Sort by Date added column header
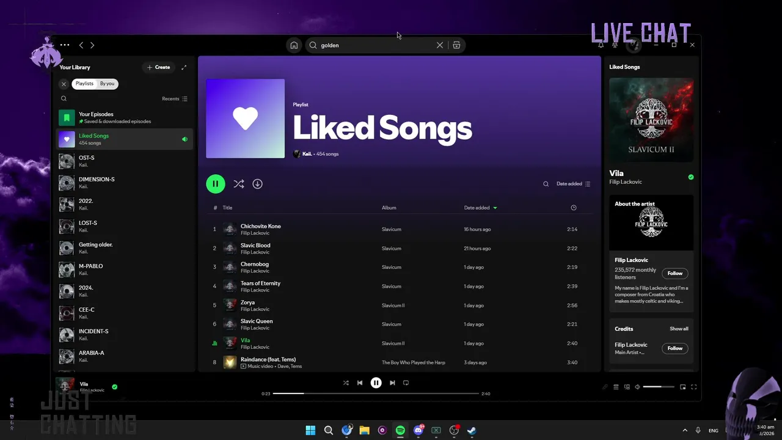 480,208
